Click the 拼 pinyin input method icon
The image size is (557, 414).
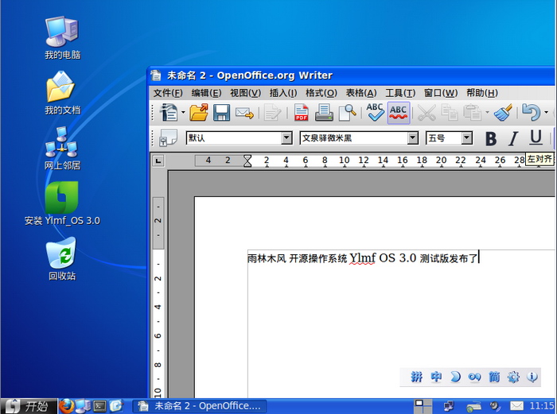click(x=417, y=377)
